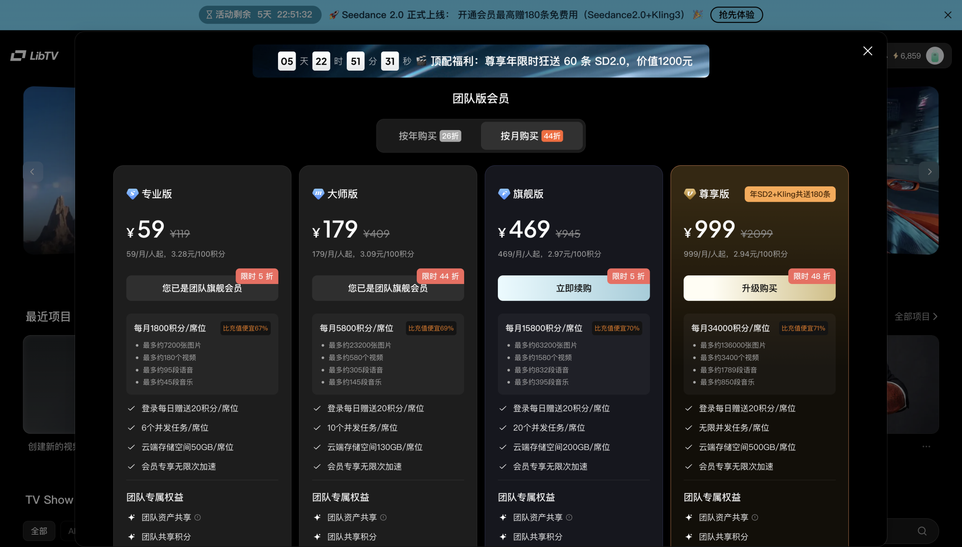Click 立即续购 on the 旗舰版 plan
962x547 pixels.
(x=573, y=288)
